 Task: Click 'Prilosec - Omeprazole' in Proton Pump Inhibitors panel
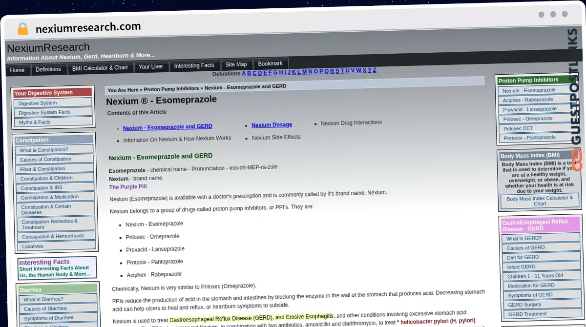point(528,119)
